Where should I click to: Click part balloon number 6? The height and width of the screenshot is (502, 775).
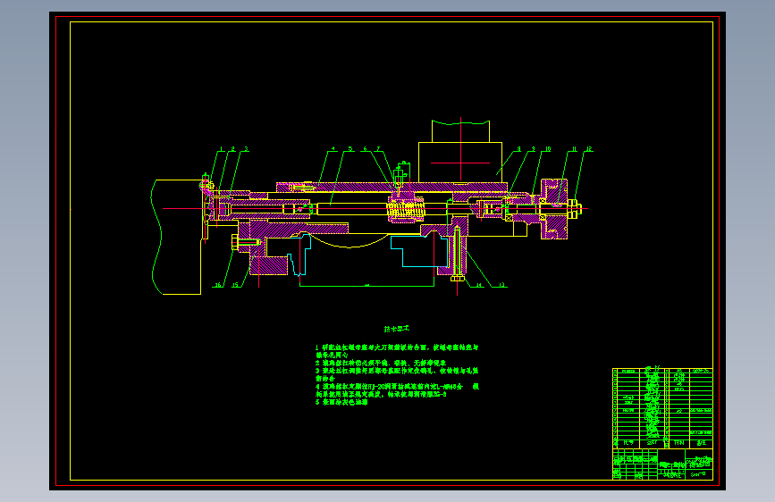[366, 148]
